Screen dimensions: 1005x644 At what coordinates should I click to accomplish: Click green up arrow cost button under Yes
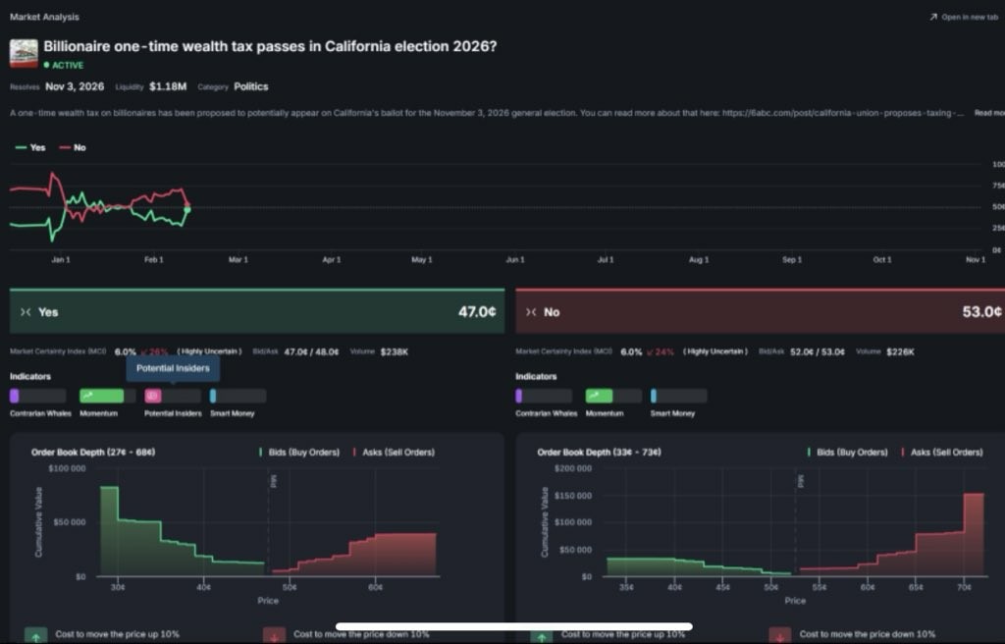(x=36, y=636)
